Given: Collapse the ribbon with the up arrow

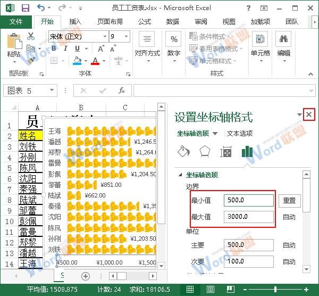Looking at the screenshot, I should pyautogui.click(x=310, y=74).
